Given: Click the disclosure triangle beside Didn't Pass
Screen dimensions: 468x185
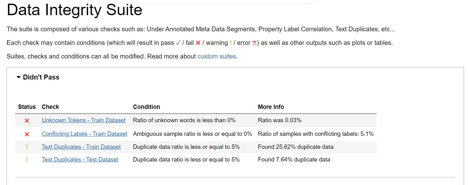Looking at the screenshot, I should click(18, 77).
